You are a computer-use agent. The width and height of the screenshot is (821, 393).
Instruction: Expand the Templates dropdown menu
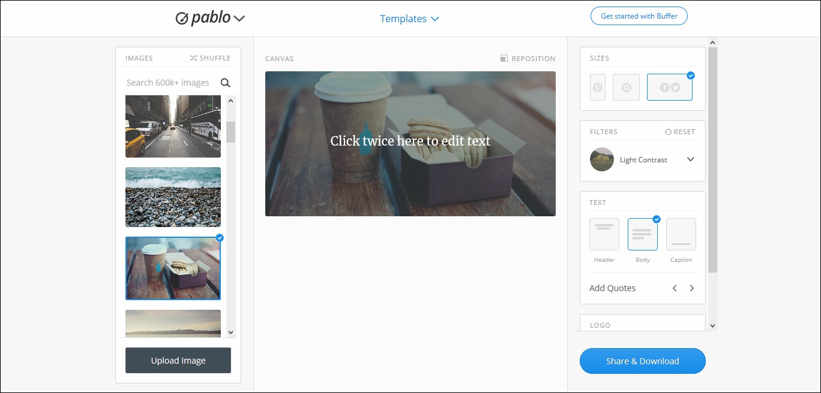tap(409, 19)
